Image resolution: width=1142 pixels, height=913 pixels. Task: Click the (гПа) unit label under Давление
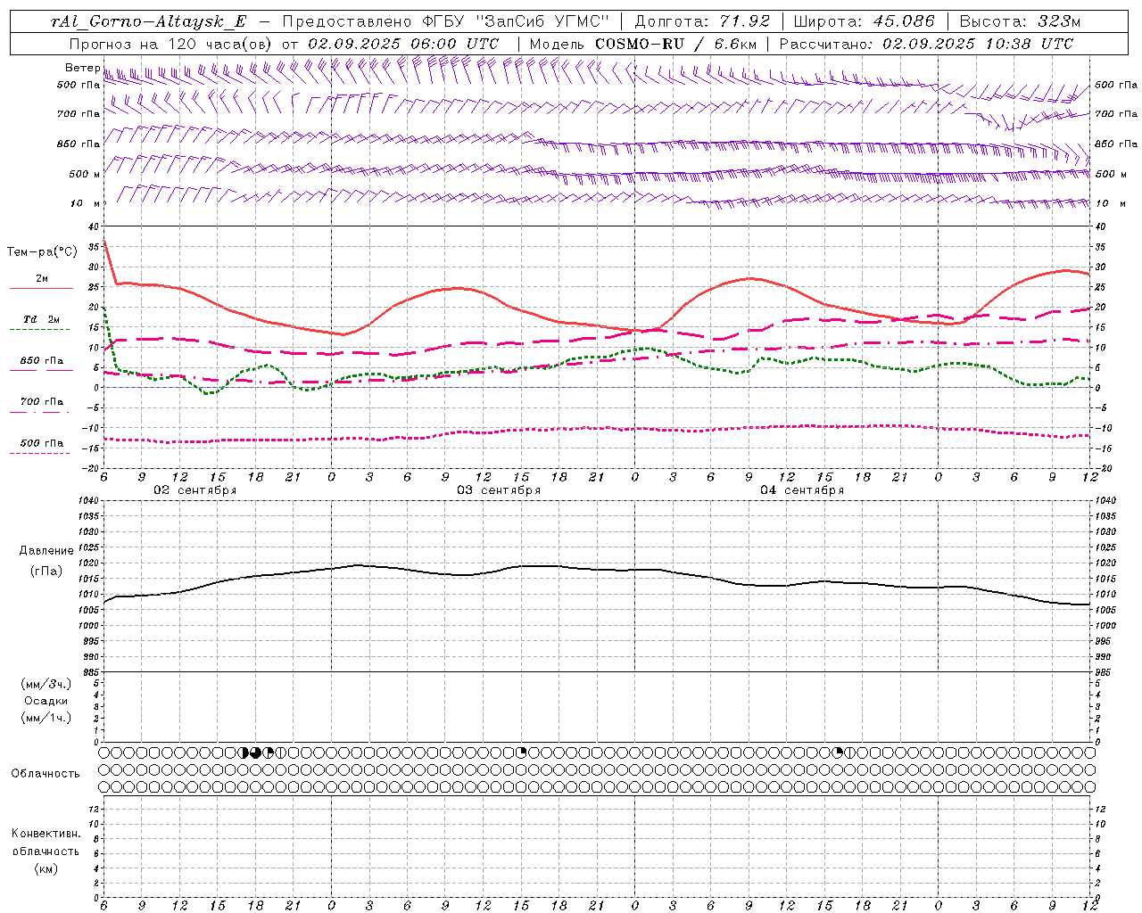coord(46,572)
